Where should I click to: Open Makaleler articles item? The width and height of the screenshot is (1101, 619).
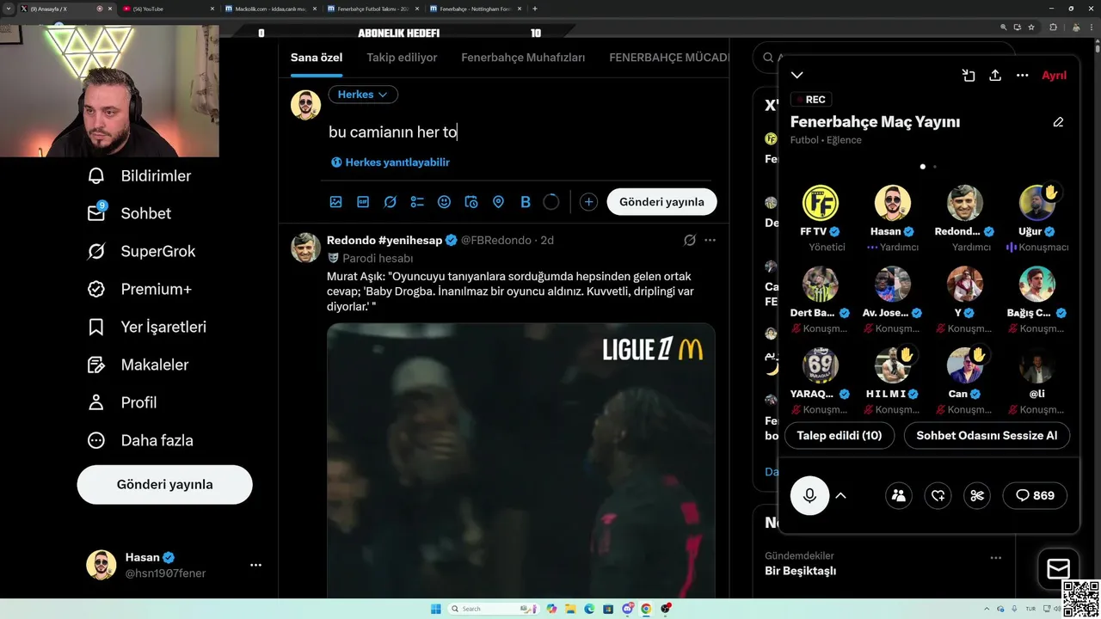pos(138,365)
